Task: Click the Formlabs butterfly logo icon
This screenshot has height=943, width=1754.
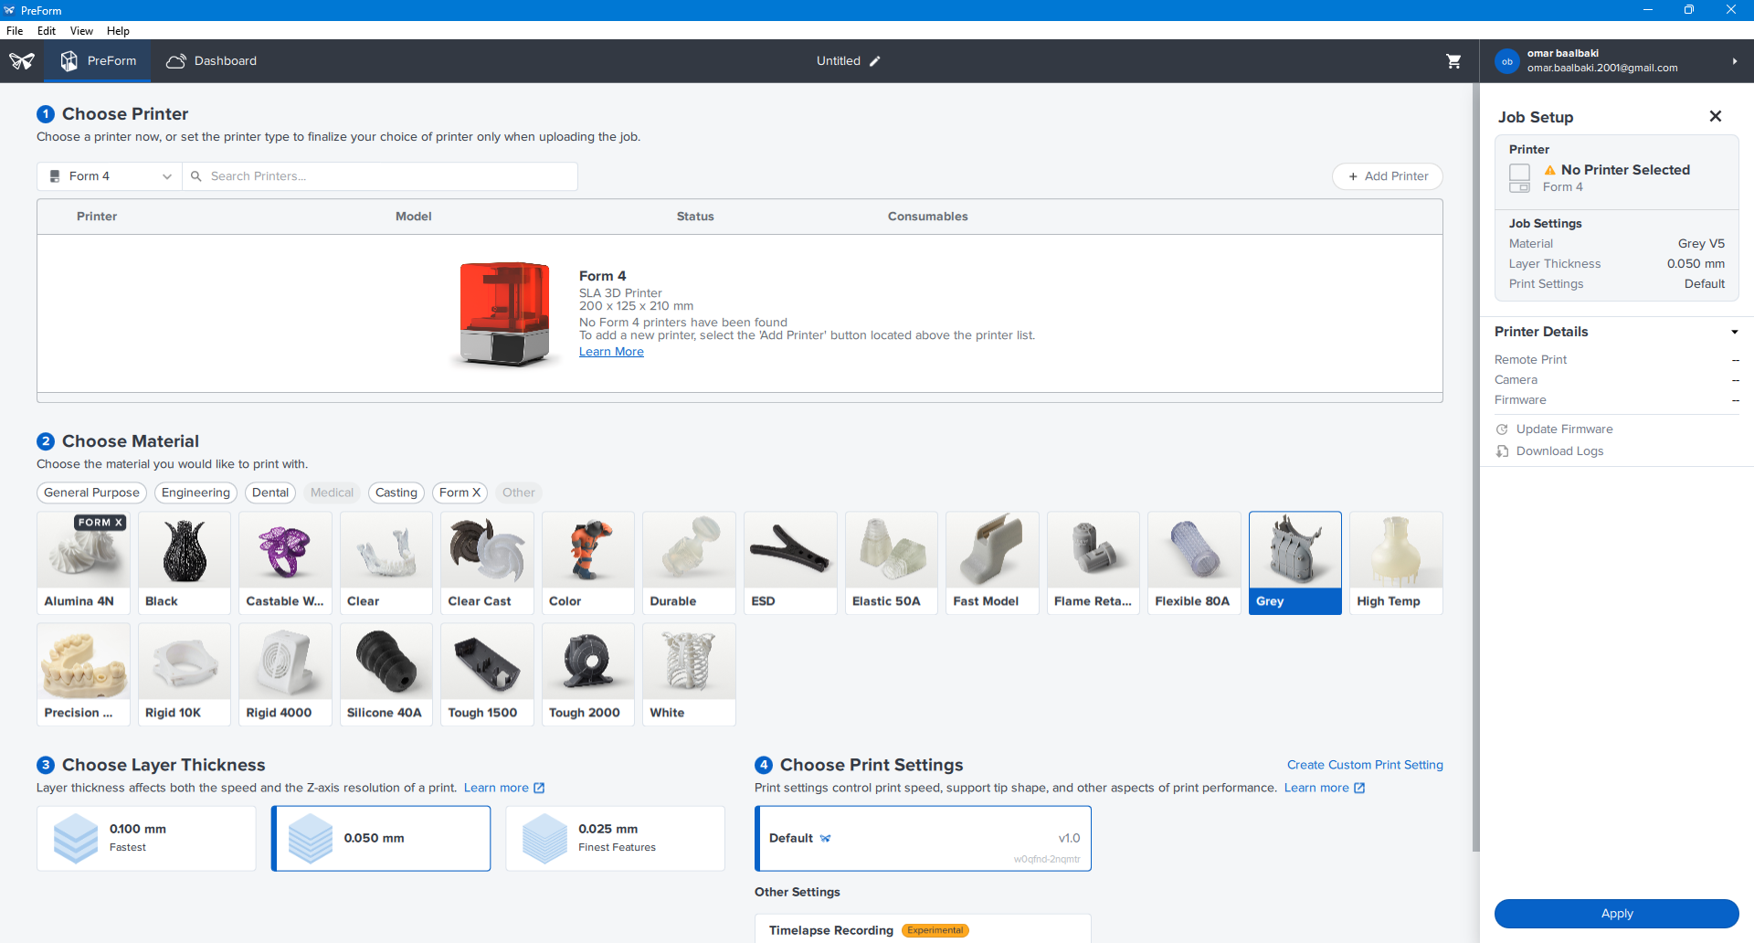Action: (x=22, y=61)
